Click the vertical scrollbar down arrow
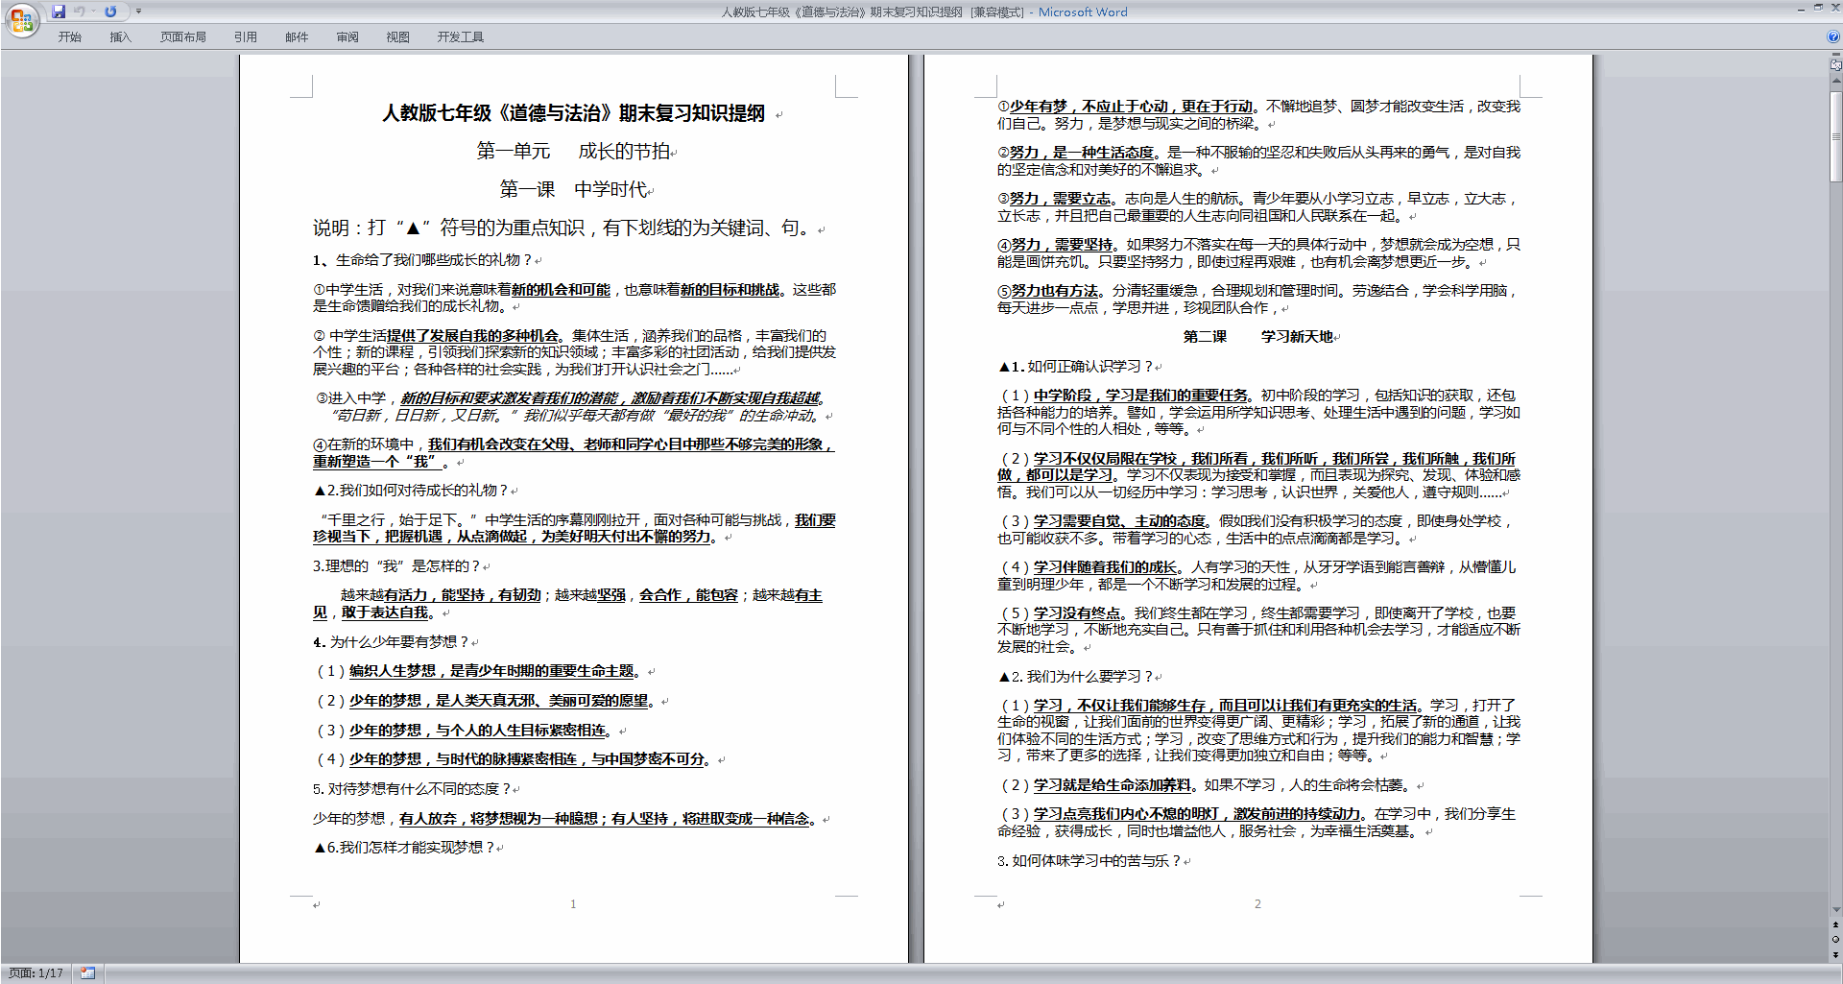Screen dimensions: 1843x984 pos(1835,910)
